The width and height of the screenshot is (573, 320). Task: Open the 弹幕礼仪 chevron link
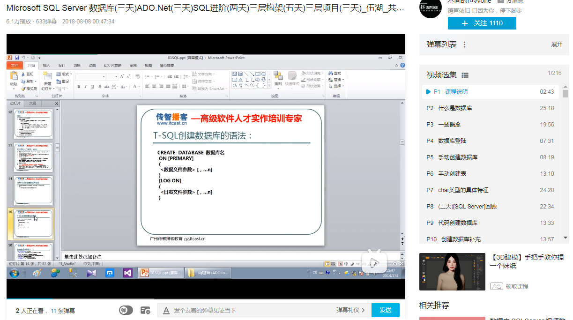coord(350,310)
